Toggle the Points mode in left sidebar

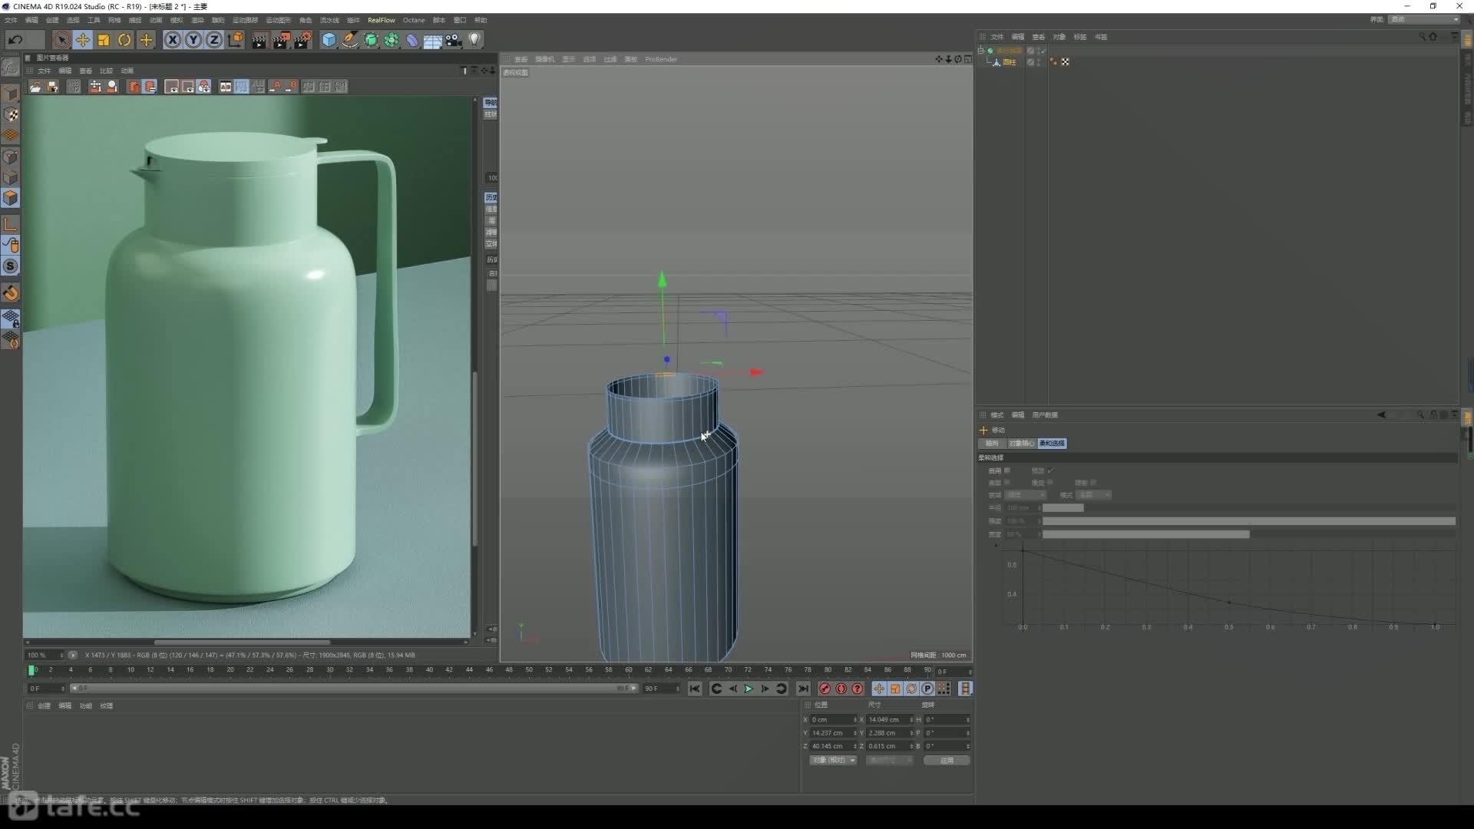(10, 157)
